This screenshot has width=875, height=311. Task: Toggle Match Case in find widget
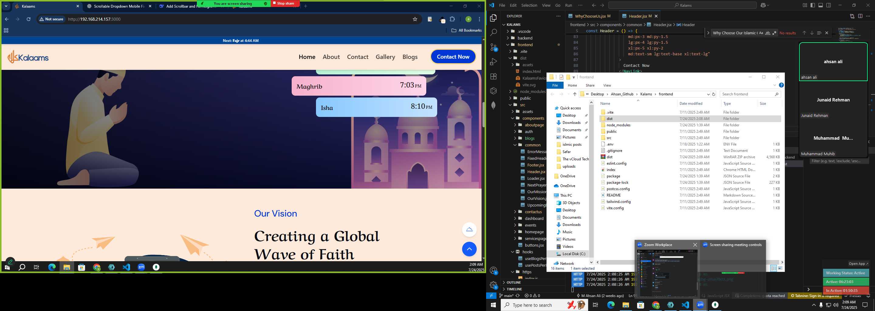761,33
